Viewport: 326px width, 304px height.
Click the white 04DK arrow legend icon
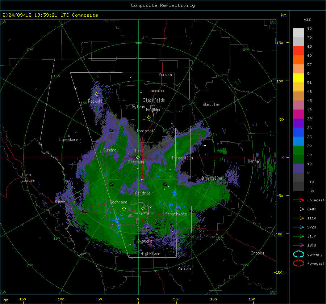pos(298,209)
